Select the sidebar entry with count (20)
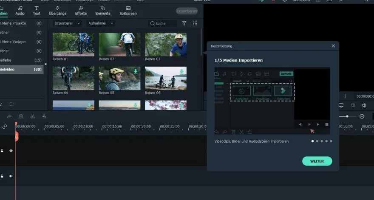The width and height of the screenshot is (374, 200). tap(22, 69)
